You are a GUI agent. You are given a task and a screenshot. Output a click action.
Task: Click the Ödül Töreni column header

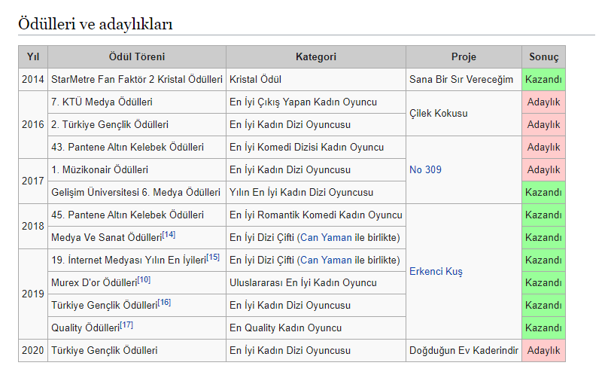pyautogui.click(x=137, y=57)
